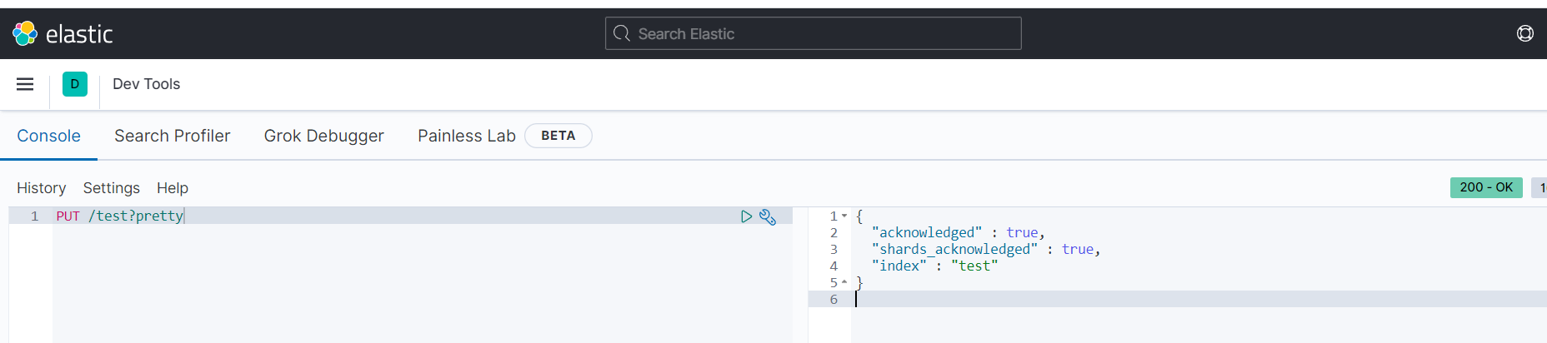Open the Painless Lab tab

(466, 136)
